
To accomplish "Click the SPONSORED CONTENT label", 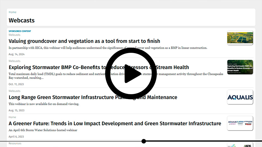I will pos(20,31).
